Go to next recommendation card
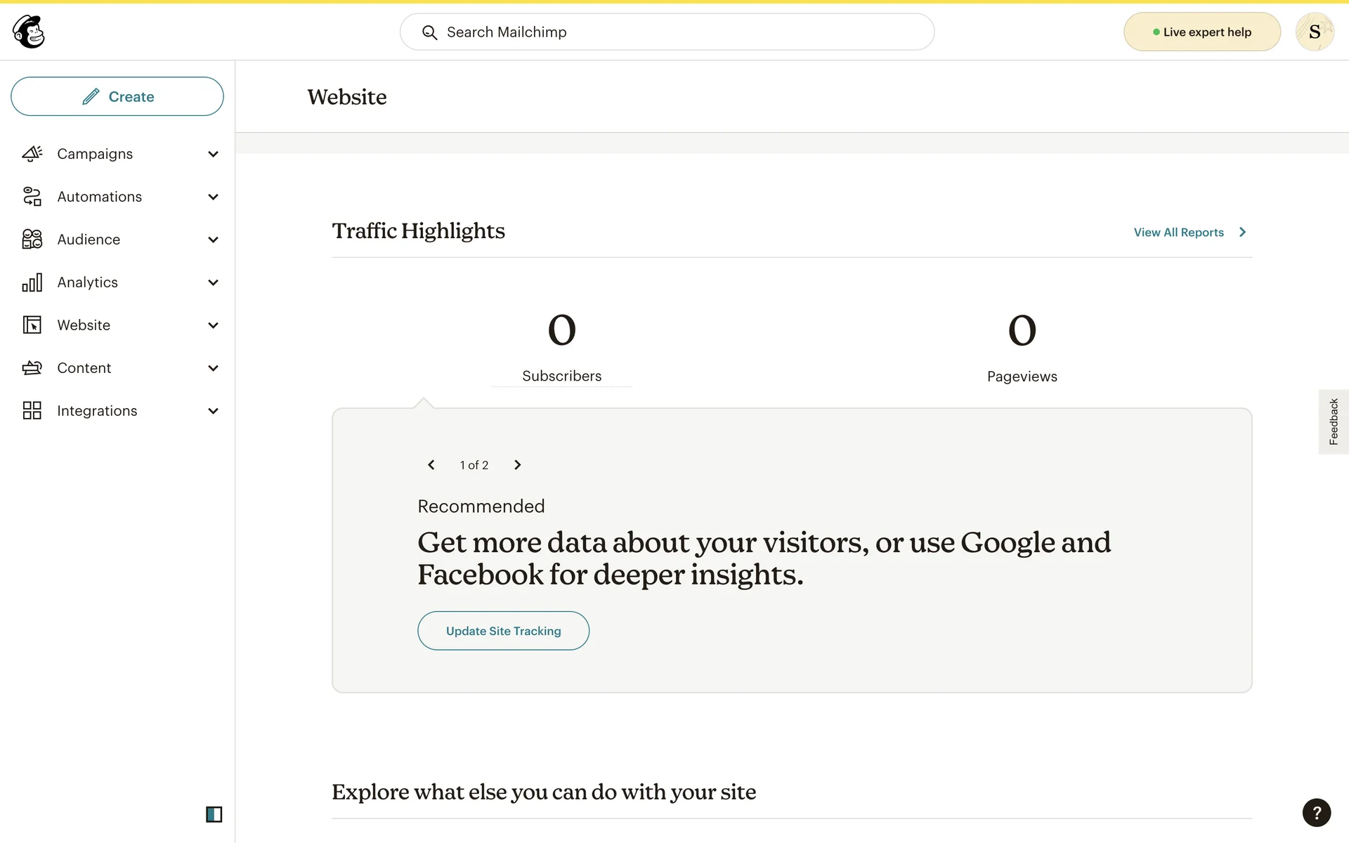Image resolution: width=1349 pixels, height=843 pixels. pos(518,465)
